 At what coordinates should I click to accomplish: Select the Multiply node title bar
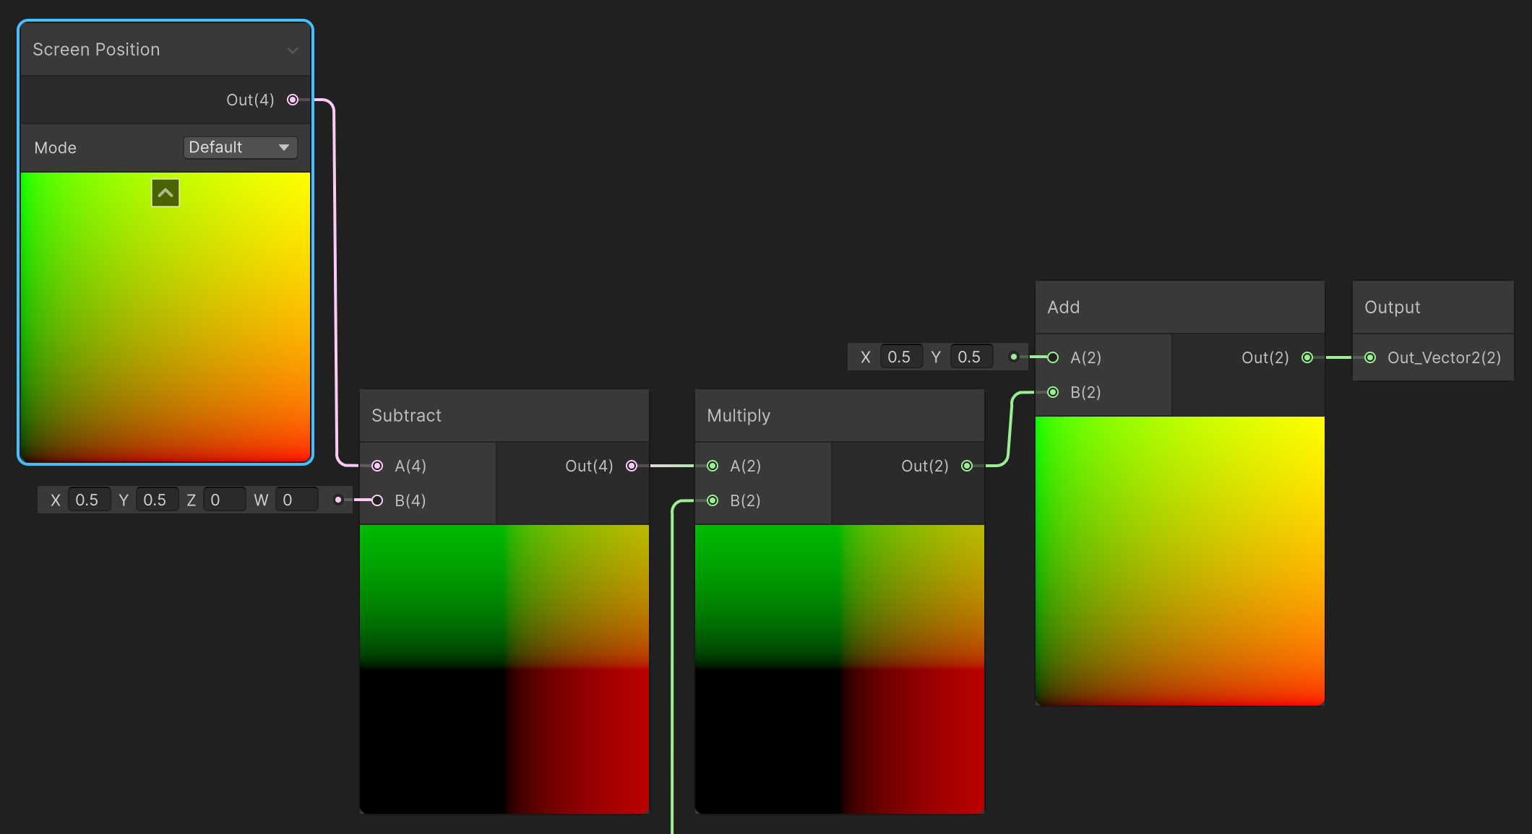[x=838, y=415]
